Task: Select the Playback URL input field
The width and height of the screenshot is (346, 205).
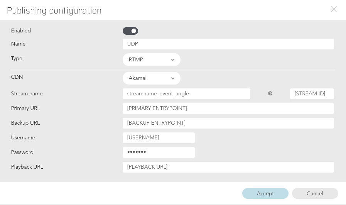Action: tap(228, 167)
